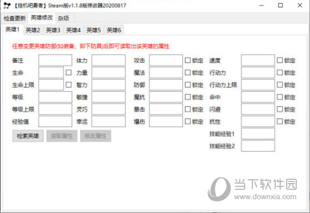Close the trainer window

point(299,6)
